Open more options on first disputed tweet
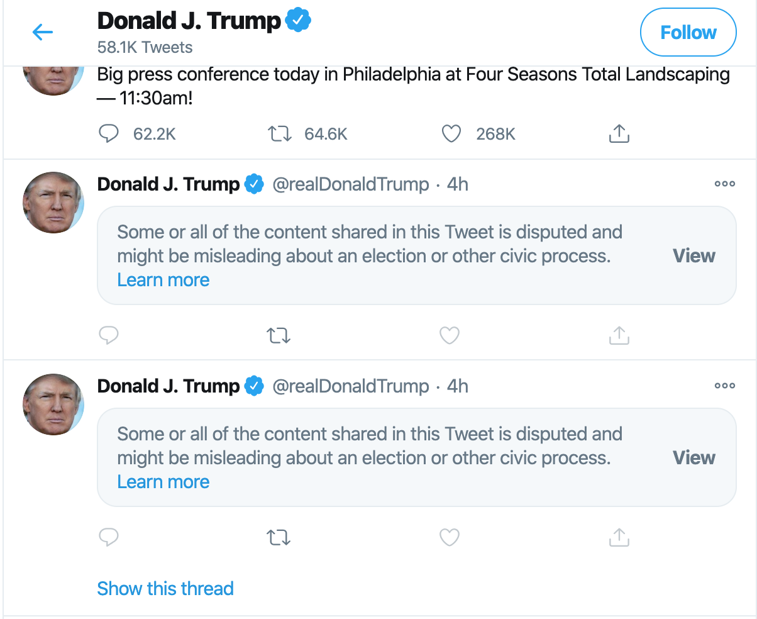The height and width of the screenshot is (619, 757). (x=724, y=184)
